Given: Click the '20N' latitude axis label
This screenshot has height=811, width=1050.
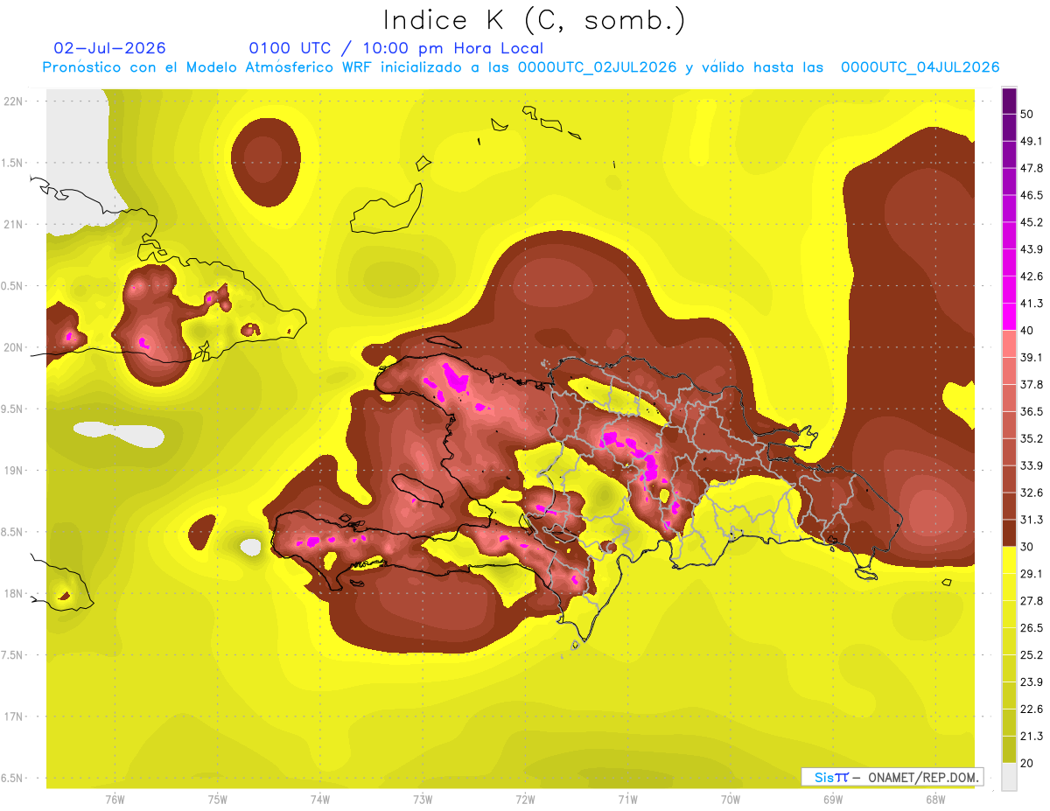Looking at the screenshot, I should click(x=14, y=348).
